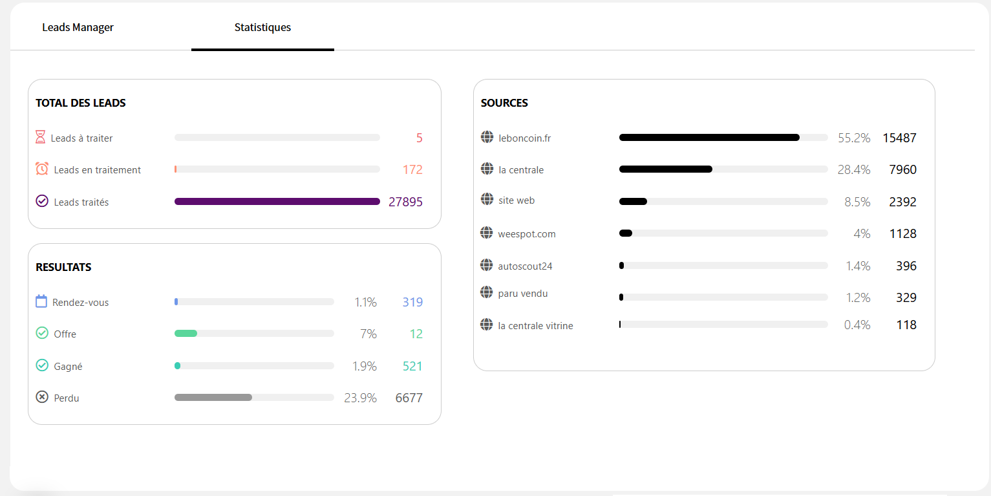The height and width of the screenshot is (496, 991).
Task: Select the autoscout24 source label
Action: (525, 266)
